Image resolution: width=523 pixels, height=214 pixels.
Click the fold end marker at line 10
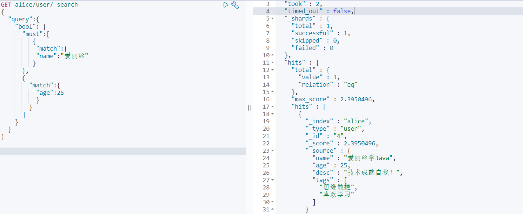pyautogui.click(x=273, y=55)
